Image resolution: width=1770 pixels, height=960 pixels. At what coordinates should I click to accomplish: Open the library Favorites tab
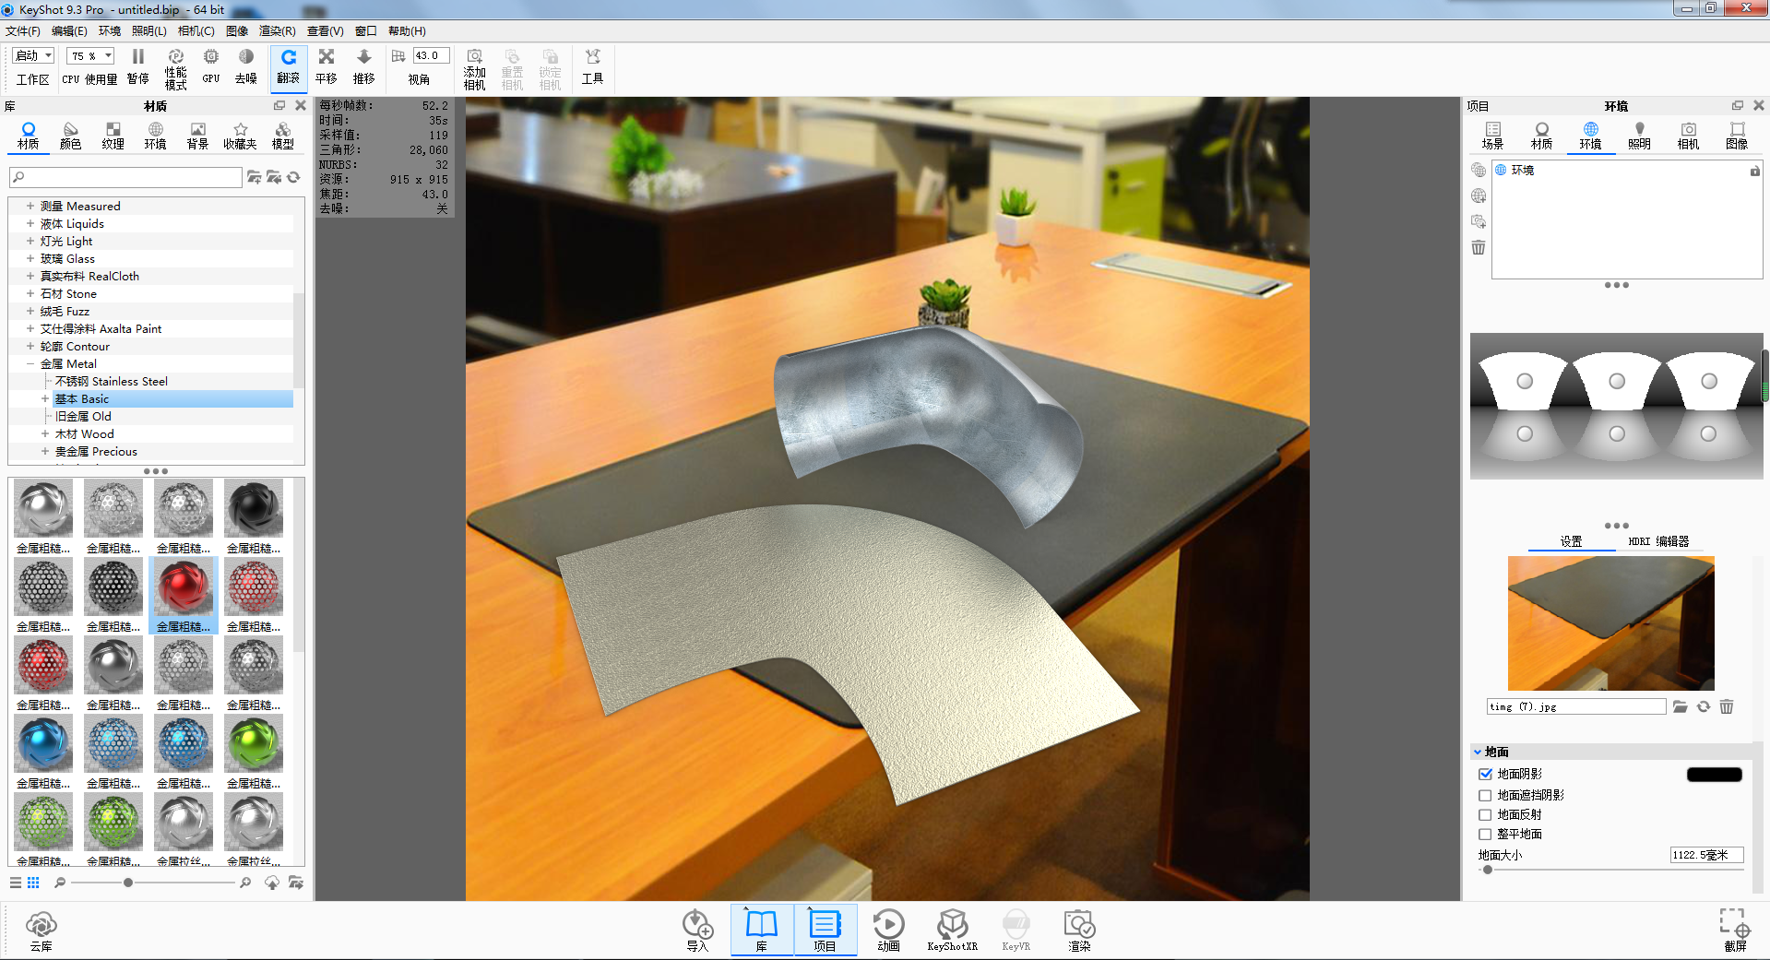pyautogui.click(x=240, y=136)
